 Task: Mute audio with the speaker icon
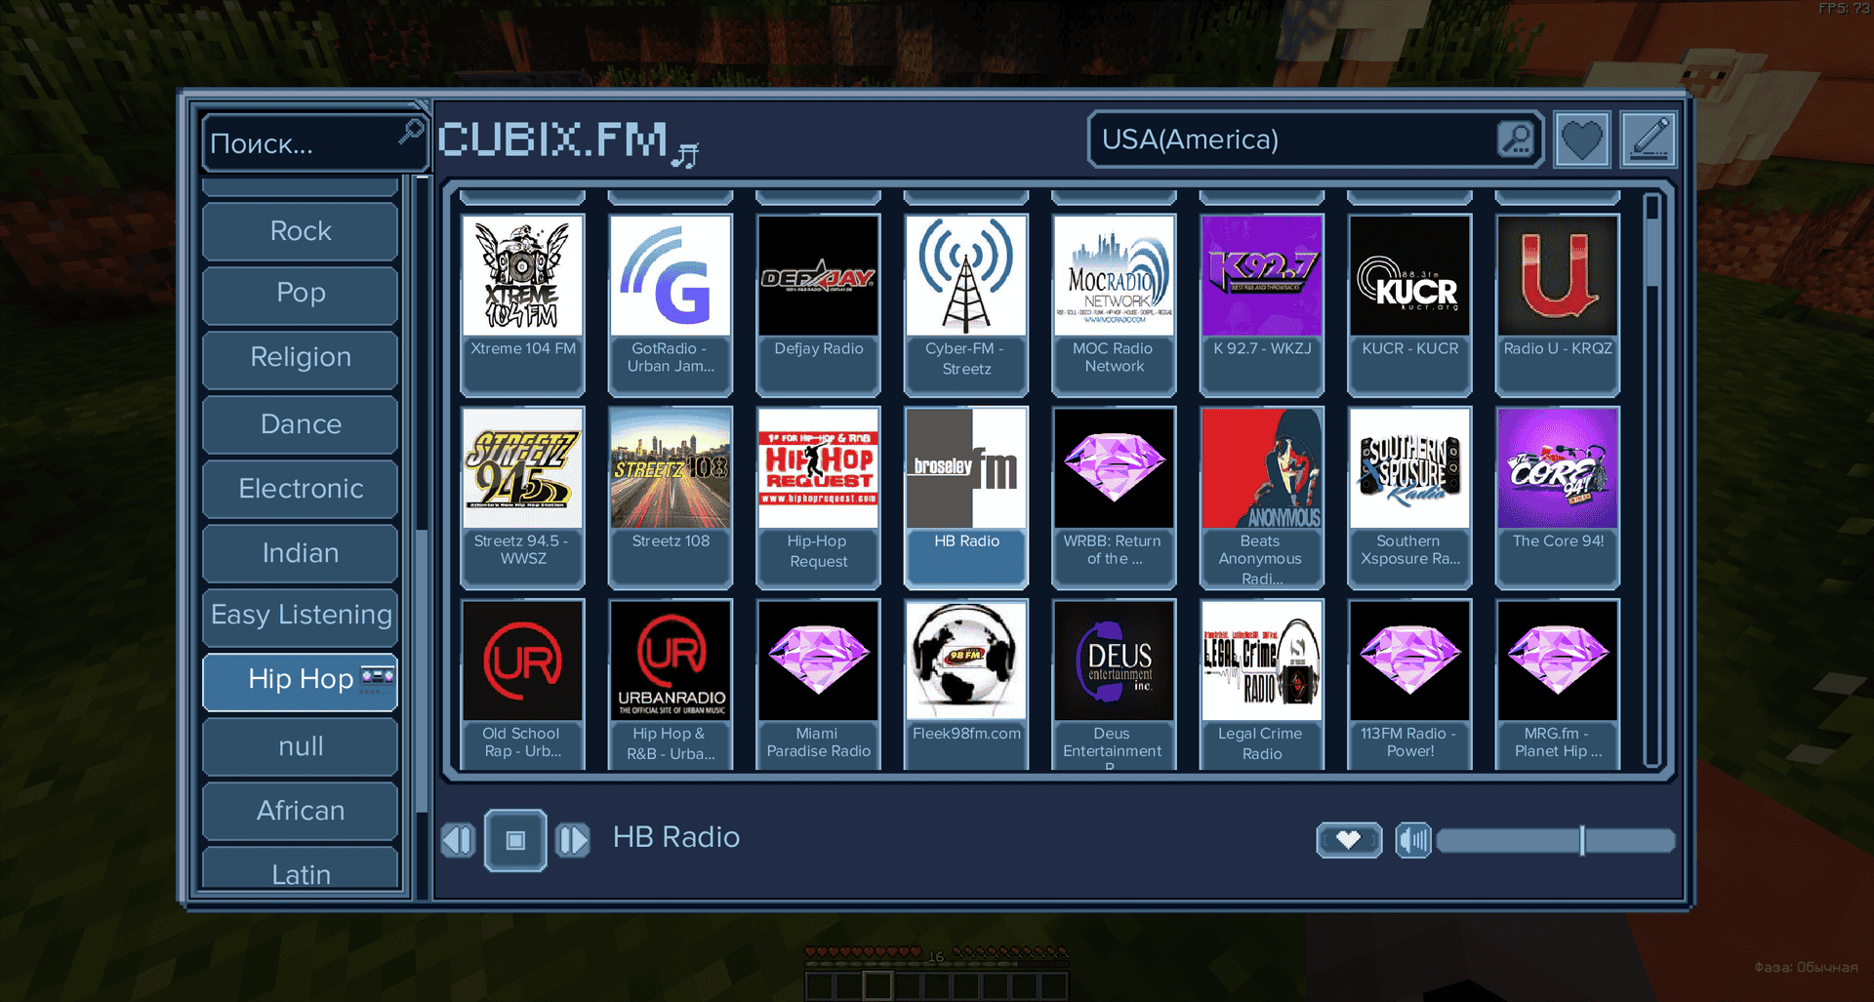[x=1412, y=840]
